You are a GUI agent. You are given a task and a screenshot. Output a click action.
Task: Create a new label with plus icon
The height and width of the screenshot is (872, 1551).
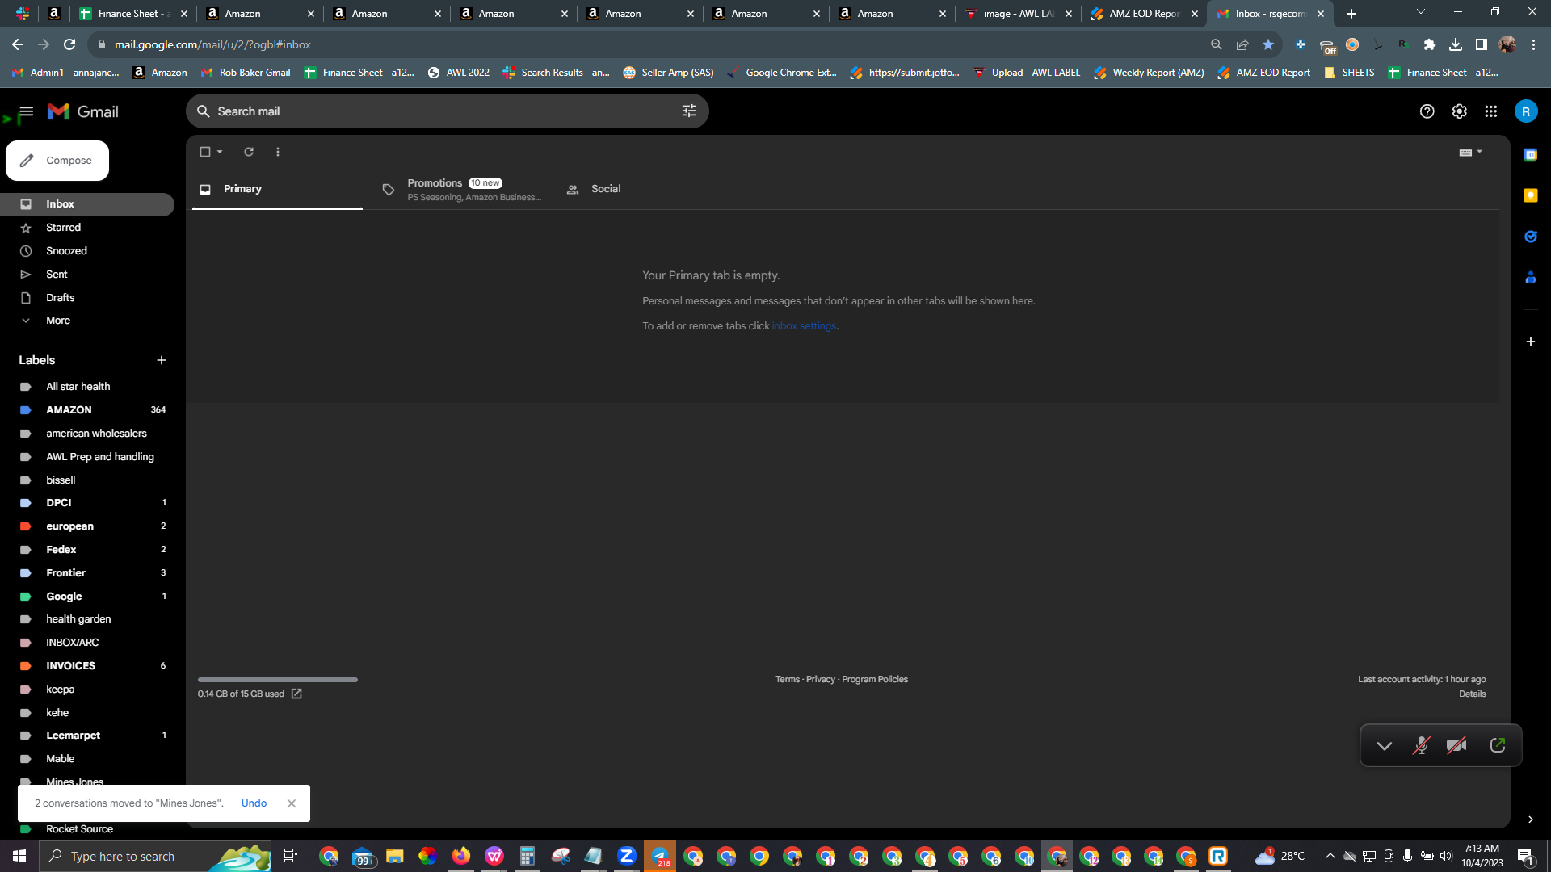pos(162,360)
